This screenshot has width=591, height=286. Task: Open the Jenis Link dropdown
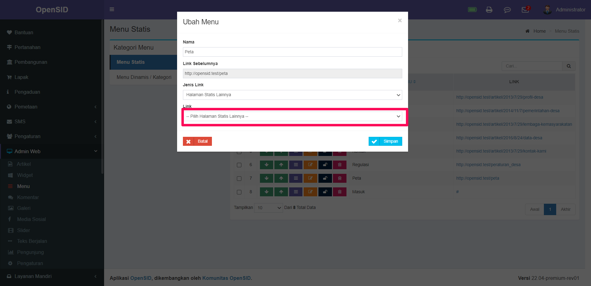click(x=292, y=95)
